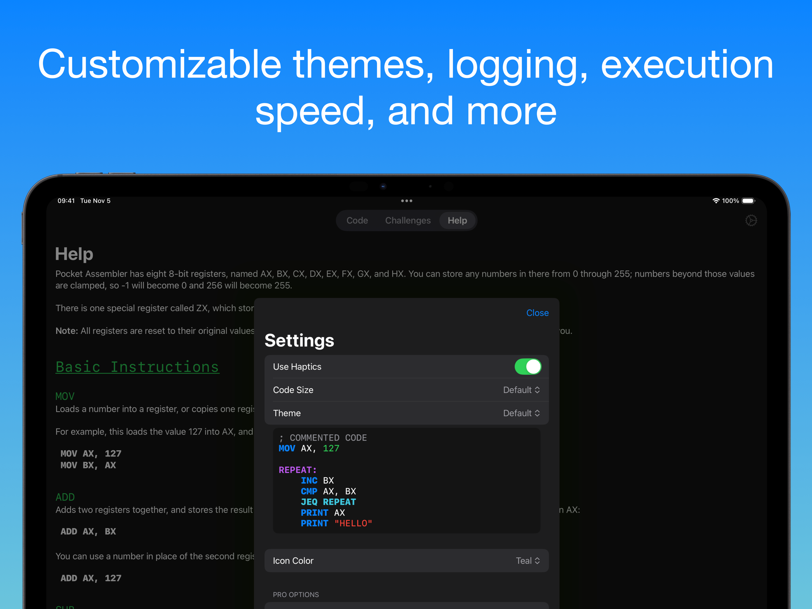The height and width of the screenshot is (609, 812).
Task: Click the Code Size up-down chevron icon
Action: pyautogui.click(x=537, y=390)
